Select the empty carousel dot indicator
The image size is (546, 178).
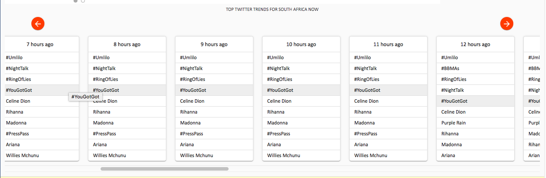pyautogui.click(x=83, y=1)
